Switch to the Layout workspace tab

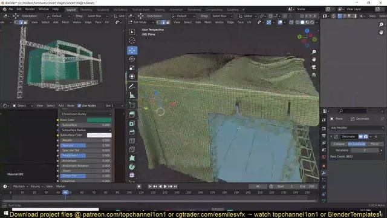pos(71,10)
